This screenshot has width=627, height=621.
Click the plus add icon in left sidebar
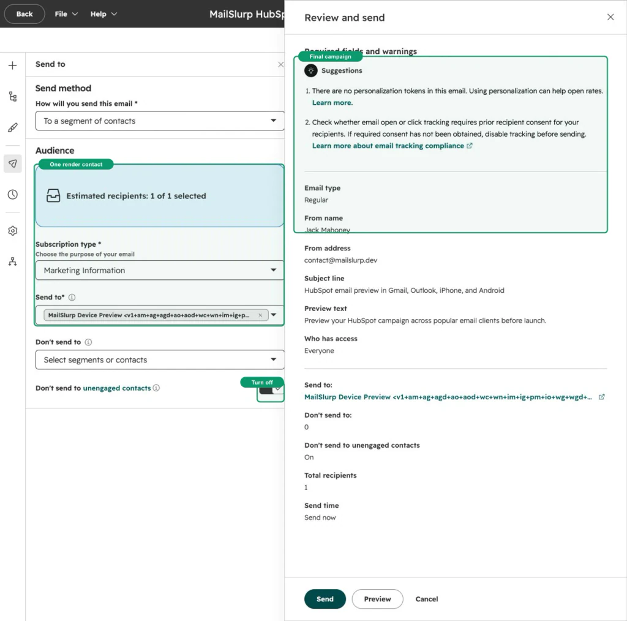click(13, 65)
